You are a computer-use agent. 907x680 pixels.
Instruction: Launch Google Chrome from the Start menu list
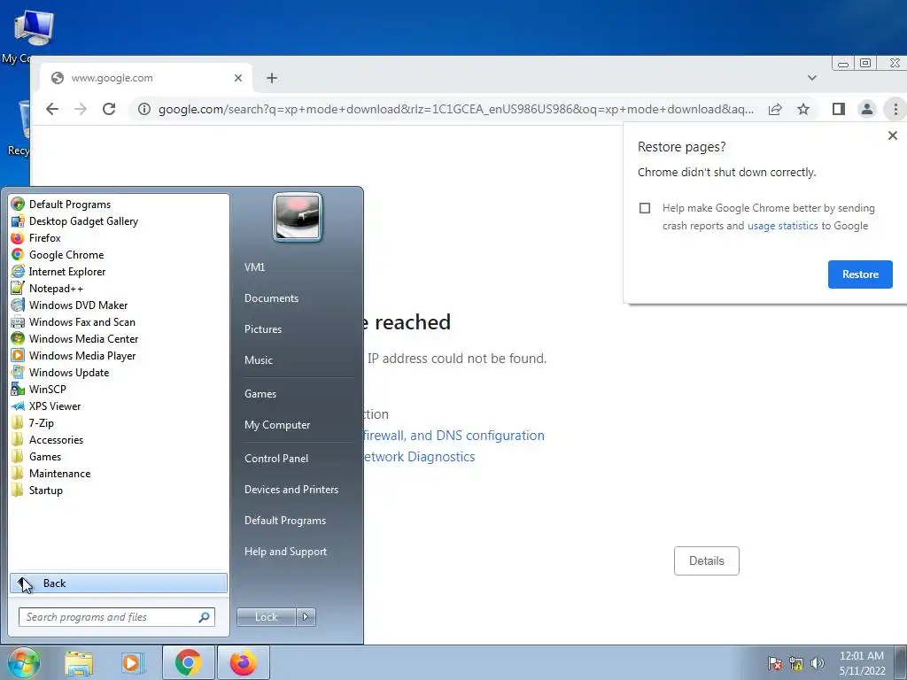pyautogui.click(x=58, y=254)
